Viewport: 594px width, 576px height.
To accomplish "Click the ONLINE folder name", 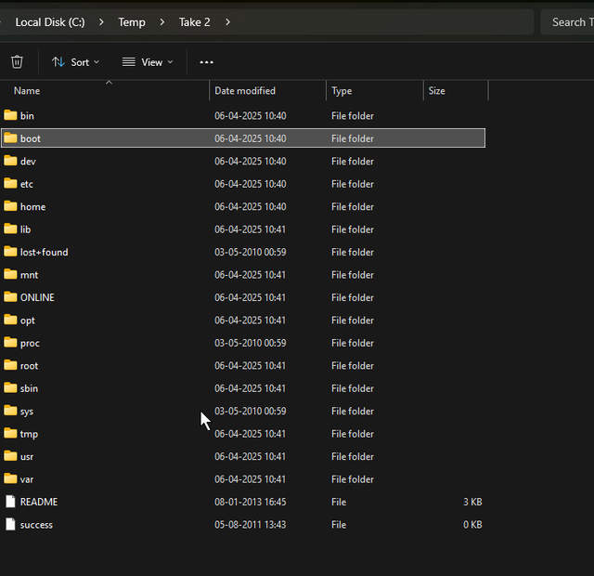I will (37, 297).
